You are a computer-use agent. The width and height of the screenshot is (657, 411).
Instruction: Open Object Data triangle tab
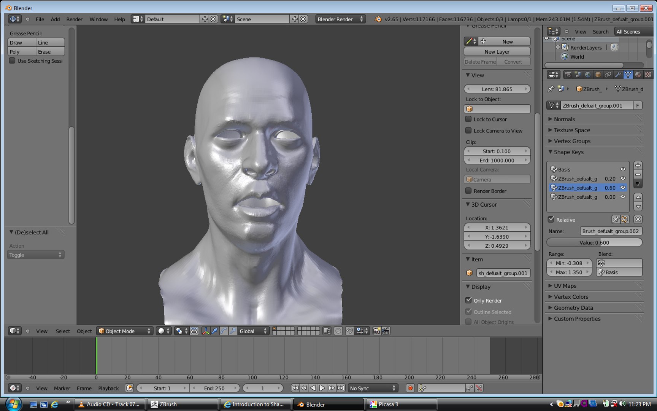click(x=628, y=75)
